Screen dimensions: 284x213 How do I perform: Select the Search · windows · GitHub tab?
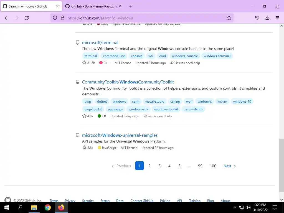coord(31,6)
